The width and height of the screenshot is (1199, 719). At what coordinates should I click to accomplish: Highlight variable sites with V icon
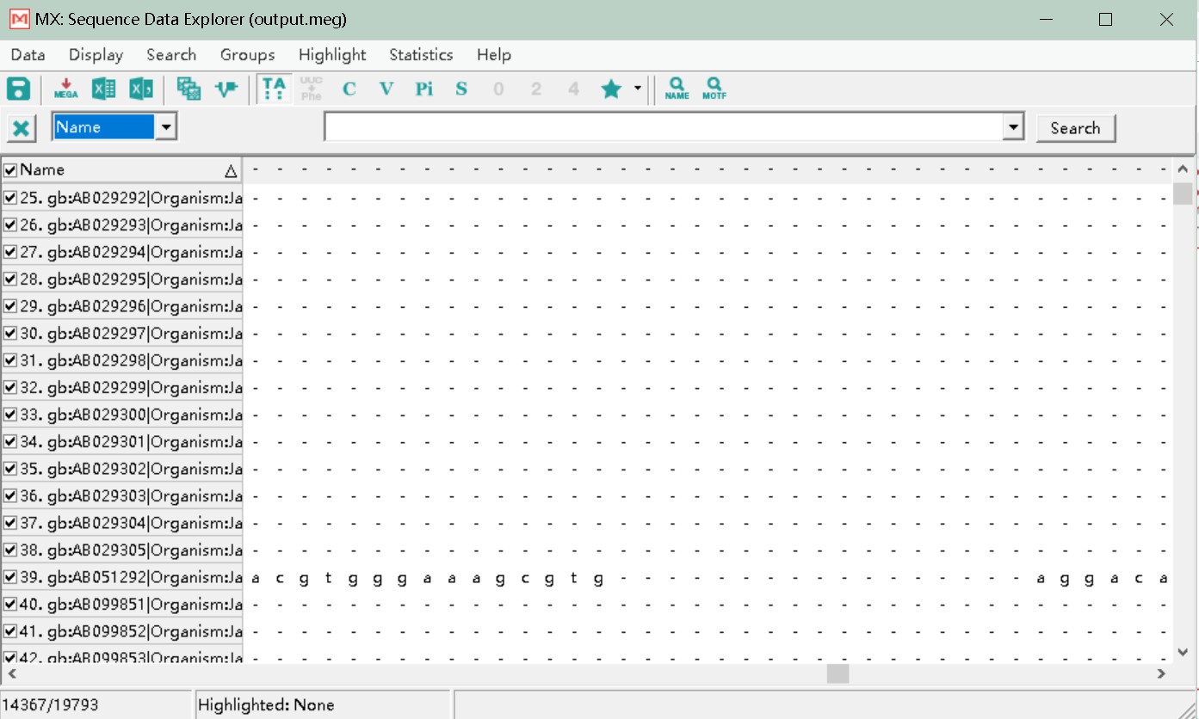click(x=386, y=89)
